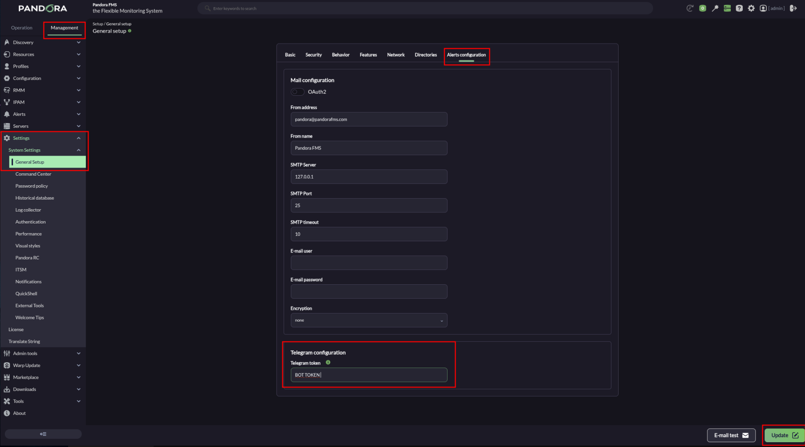The image size is (805, 447).
Task: Click the Servers stack icon in sidebar
Action: coord(7,126)
